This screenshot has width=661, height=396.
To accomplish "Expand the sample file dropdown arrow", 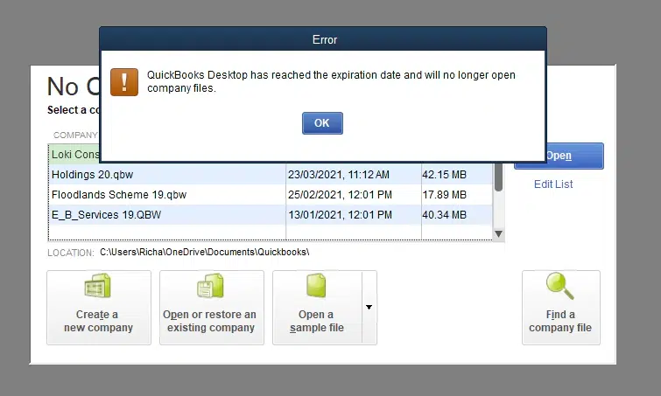I will point(369,307).
